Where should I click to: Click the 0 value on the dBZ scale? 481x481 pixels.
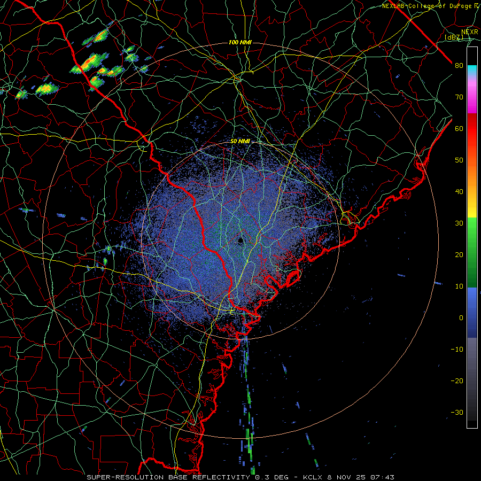pos(461,318)
